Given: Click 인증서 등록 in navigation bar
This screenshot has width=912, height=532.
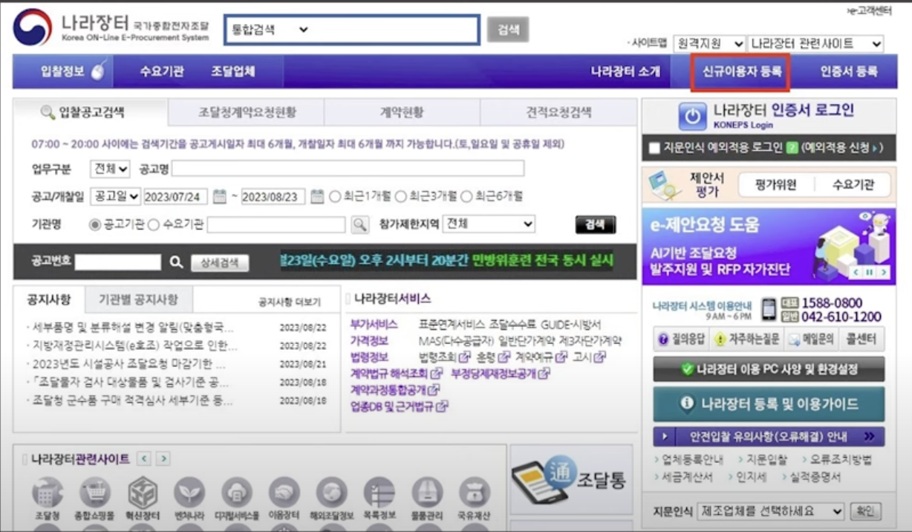Looking at the screenshot, I should tap(849, 72).
